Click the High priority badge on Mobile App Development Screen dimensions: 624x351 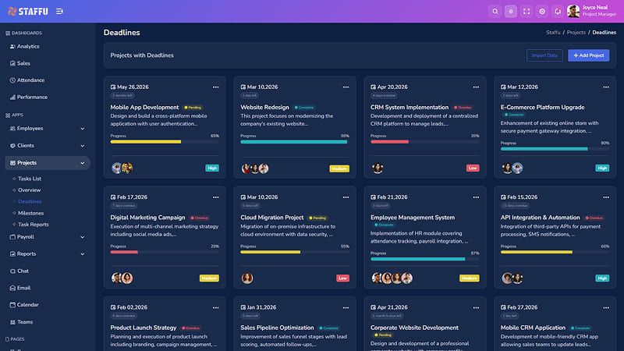[x=212, y=168]
